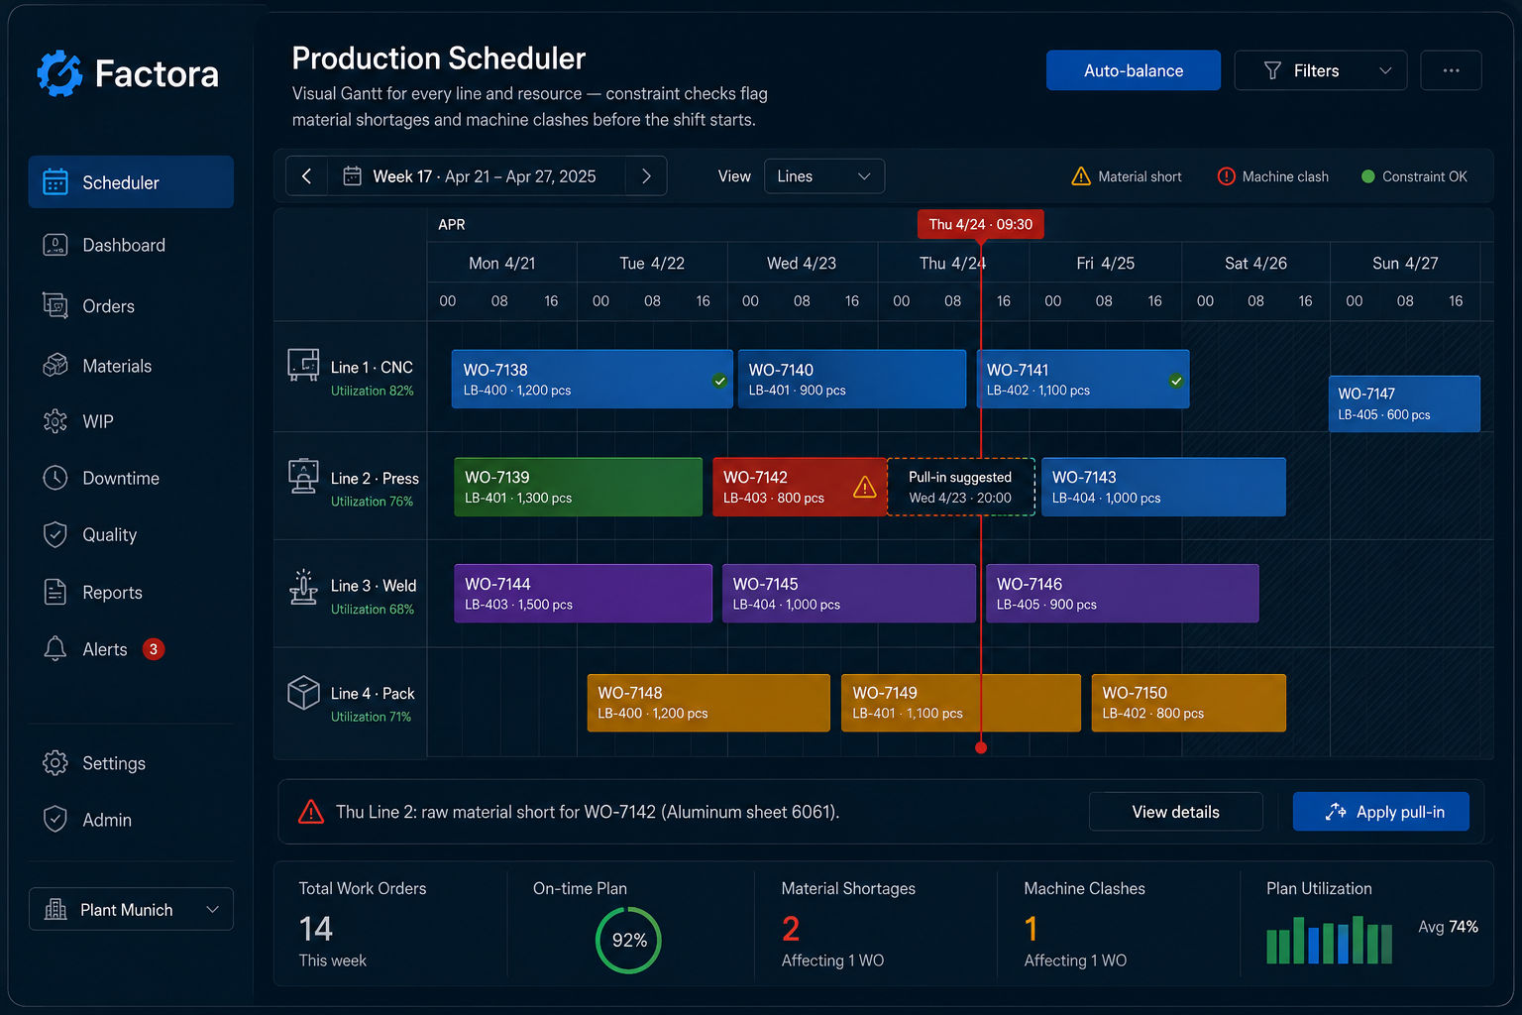Click the Thu 4/24 09:30 time marker
The width and height of the screenshot is (1522, 1015).
(980, 224)
